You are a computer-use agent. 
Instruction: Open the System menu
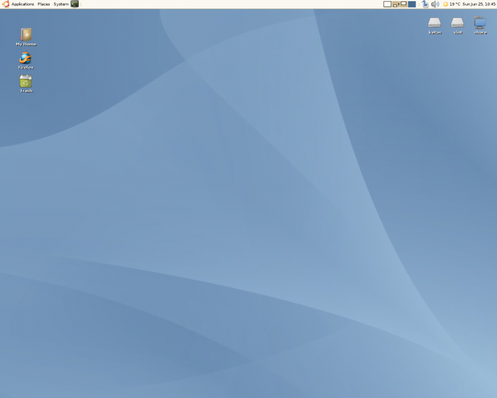pyautogui.click(x=61, y=4)
